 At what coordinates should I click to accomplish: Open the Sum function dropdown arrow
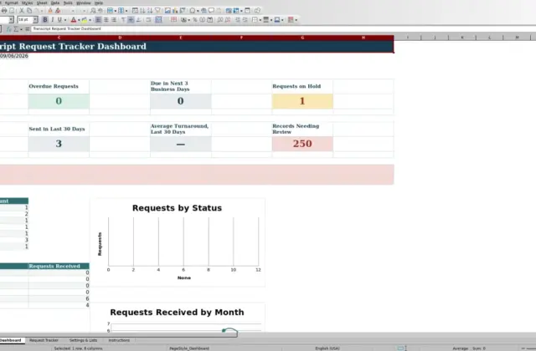(x=21, y=29)
